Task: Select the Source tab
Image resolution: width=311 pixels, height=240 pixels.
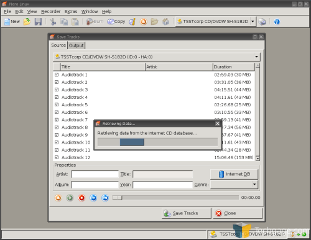Action: pos(58,45)
